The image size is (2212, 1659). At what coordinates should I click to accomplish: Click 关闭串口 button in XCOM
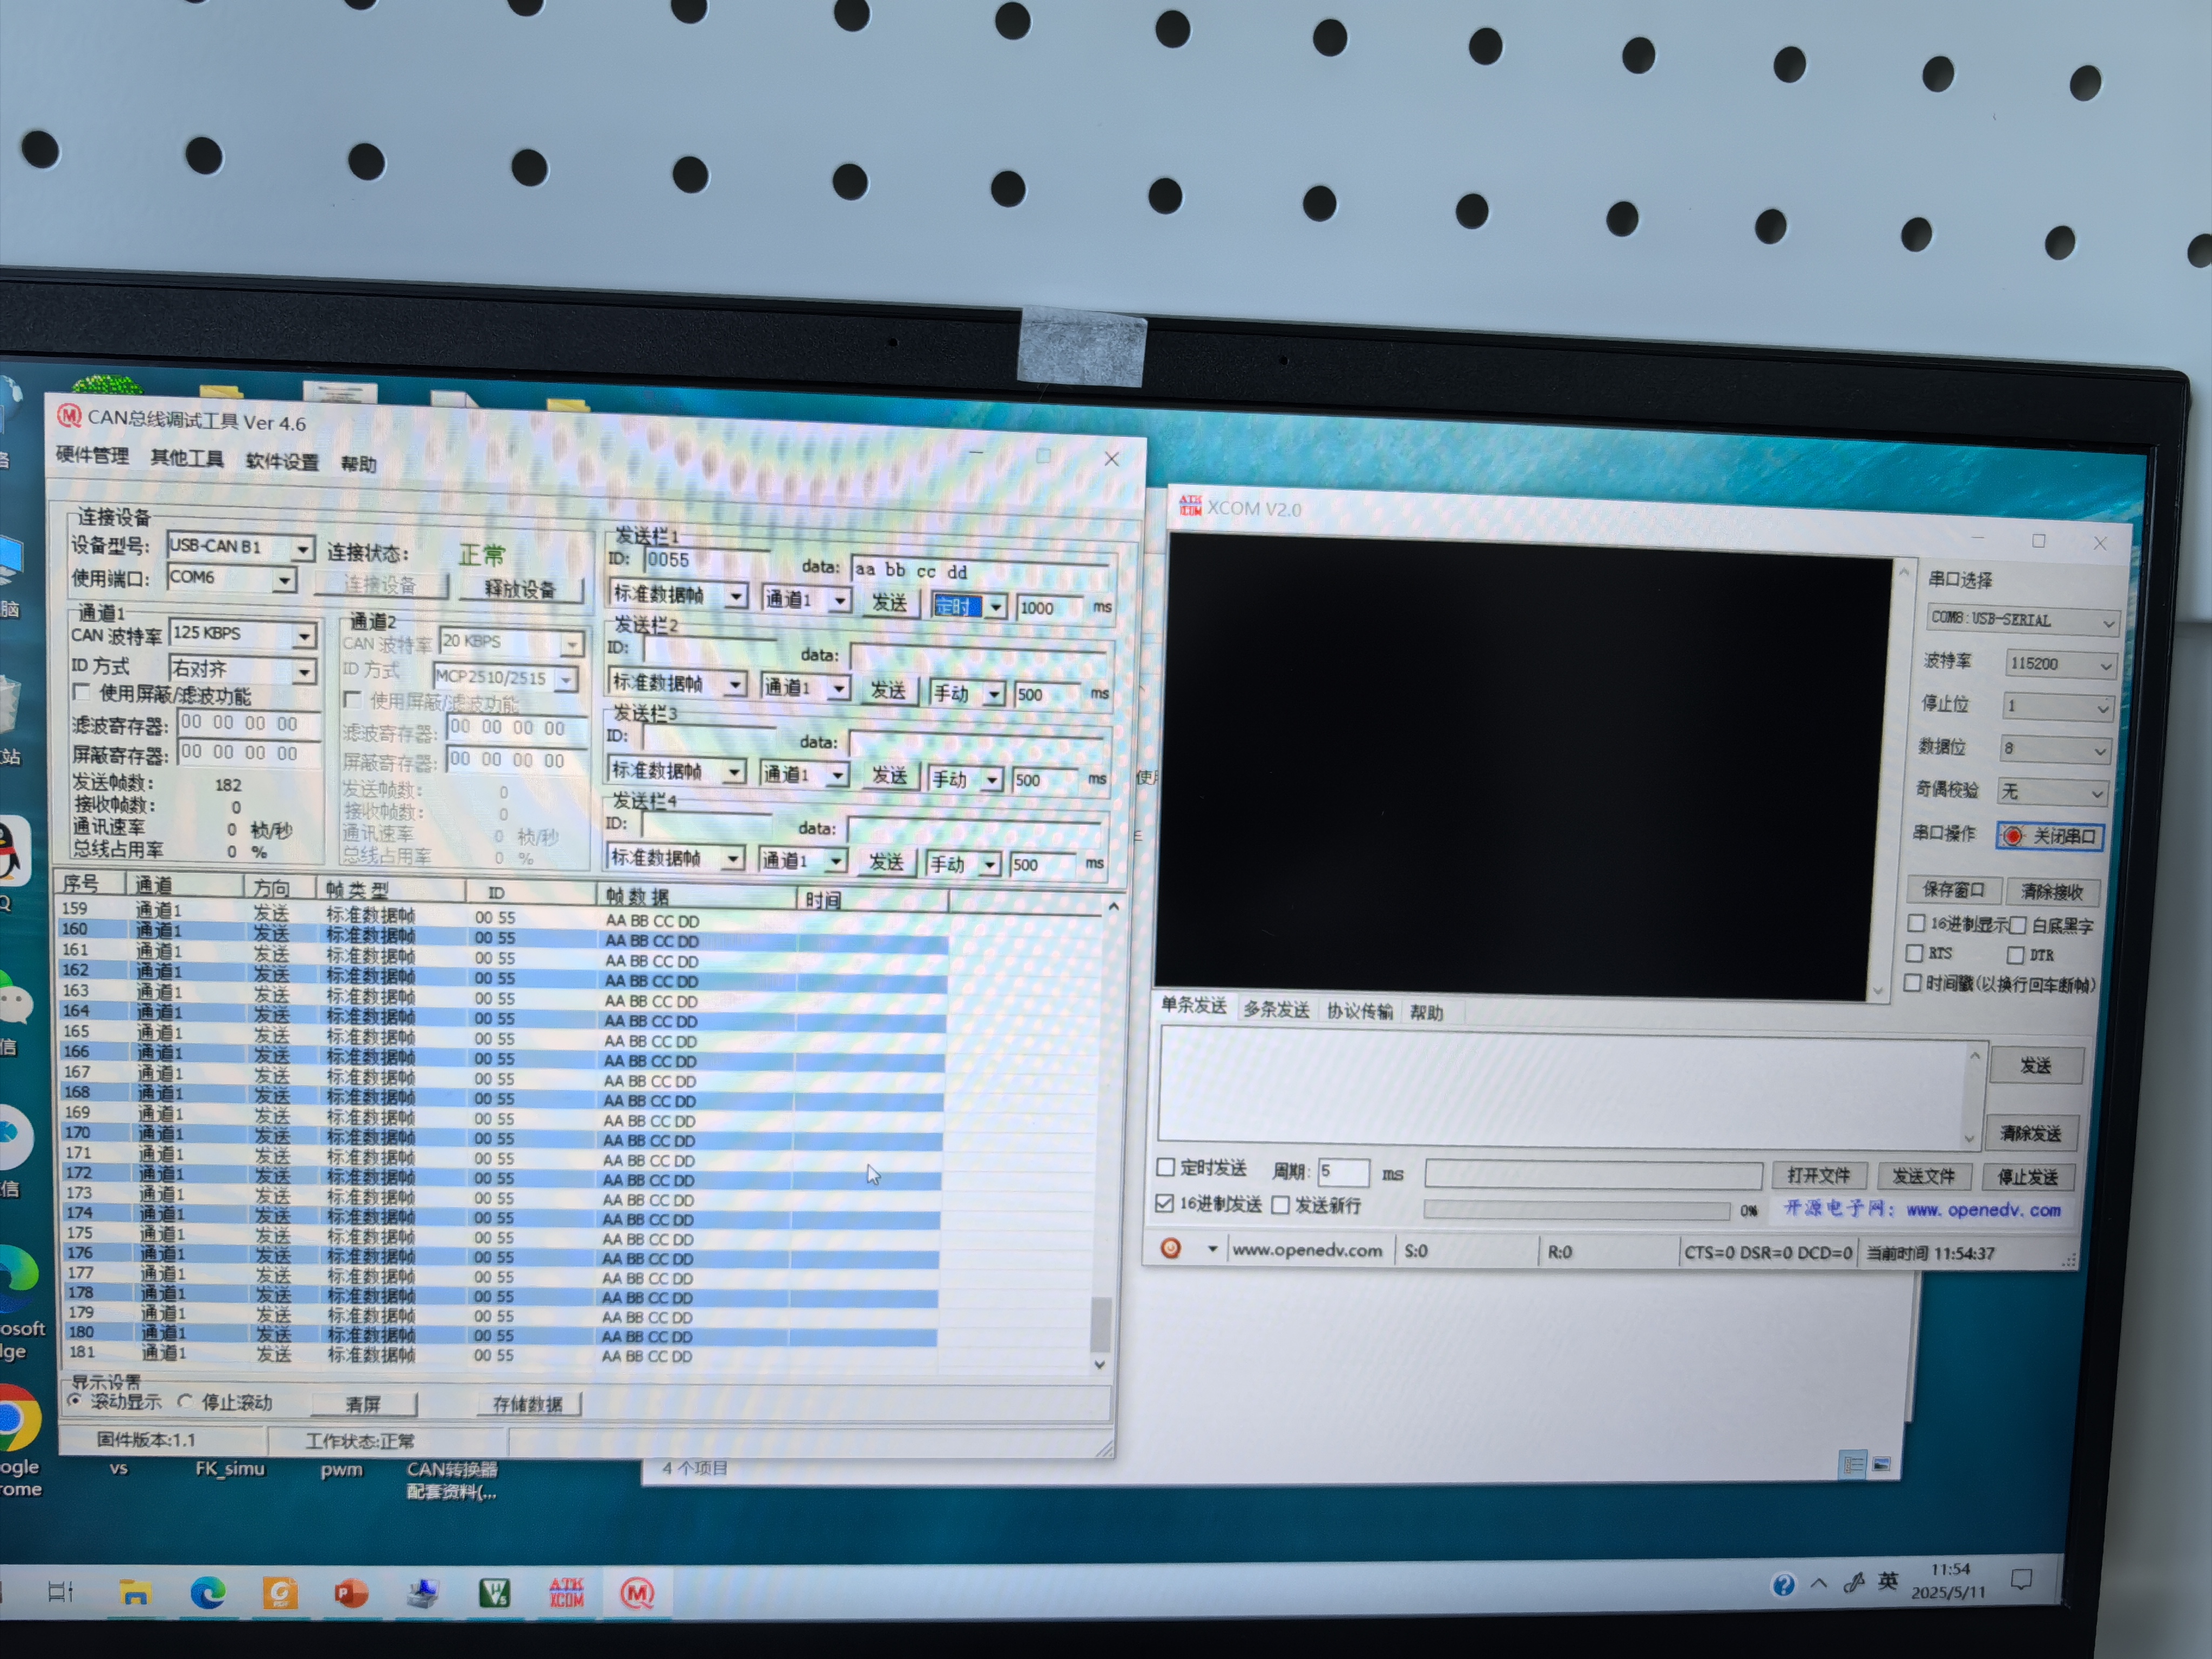click(x=2051, y=836)
